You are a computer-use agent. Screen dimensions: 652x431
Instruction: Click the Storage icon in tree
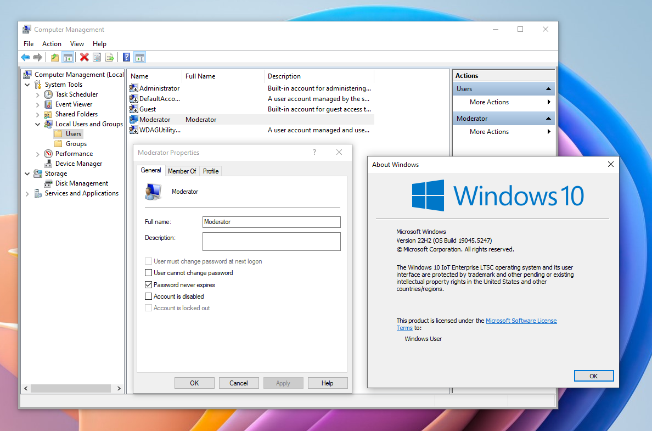pyautogui.click(x=38, y=173)
